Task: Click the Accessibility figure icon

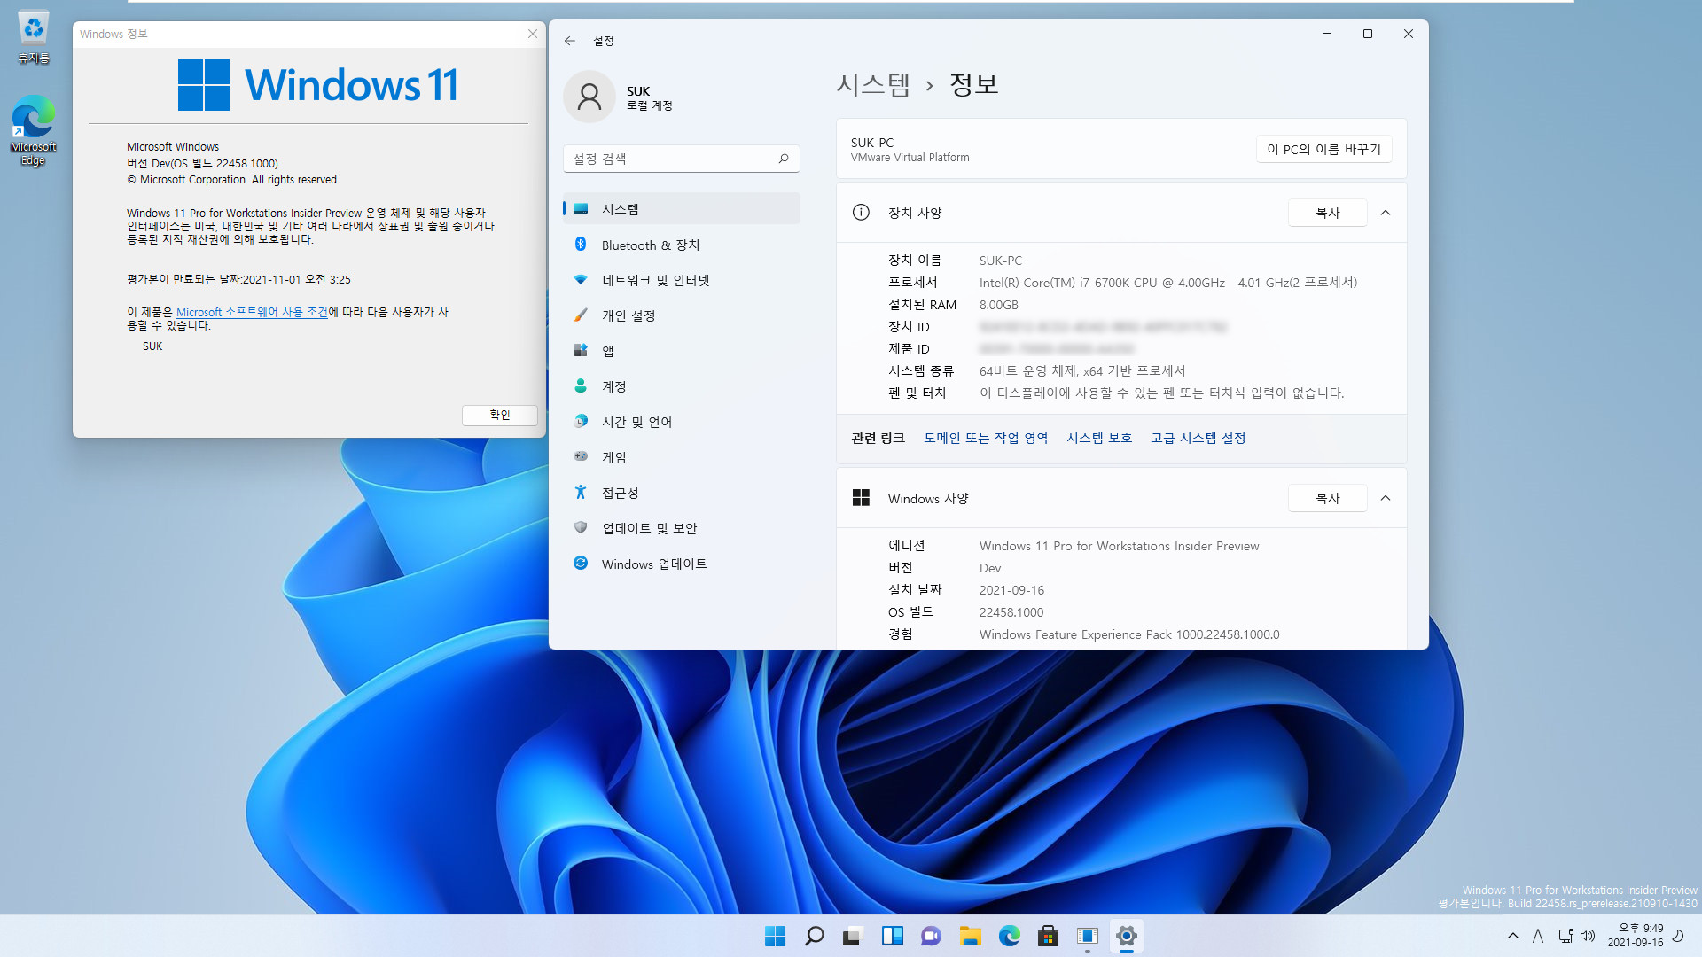Action: click(x=581, y=493)
